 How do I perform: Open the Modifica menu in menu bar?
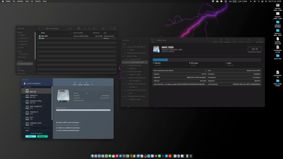tap(20, 1)
